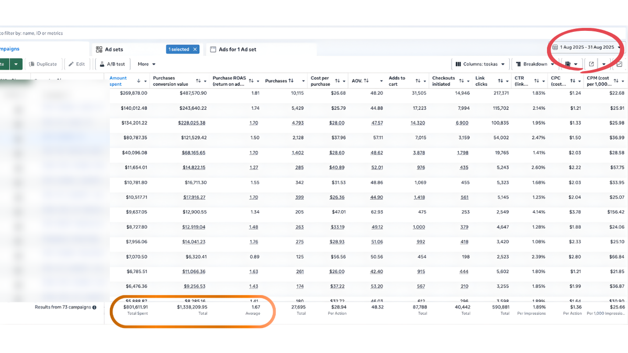
Task: Open the More actions menu
Action: [x=147, y=64]
